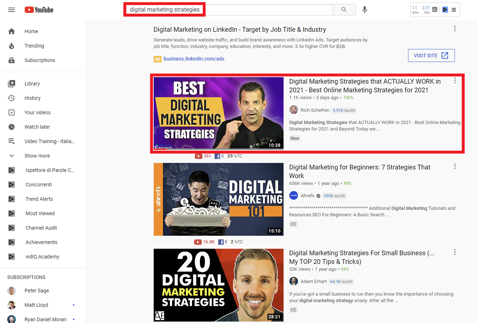Click the 94% rating on Adam Erhart video

pos(345,269)
